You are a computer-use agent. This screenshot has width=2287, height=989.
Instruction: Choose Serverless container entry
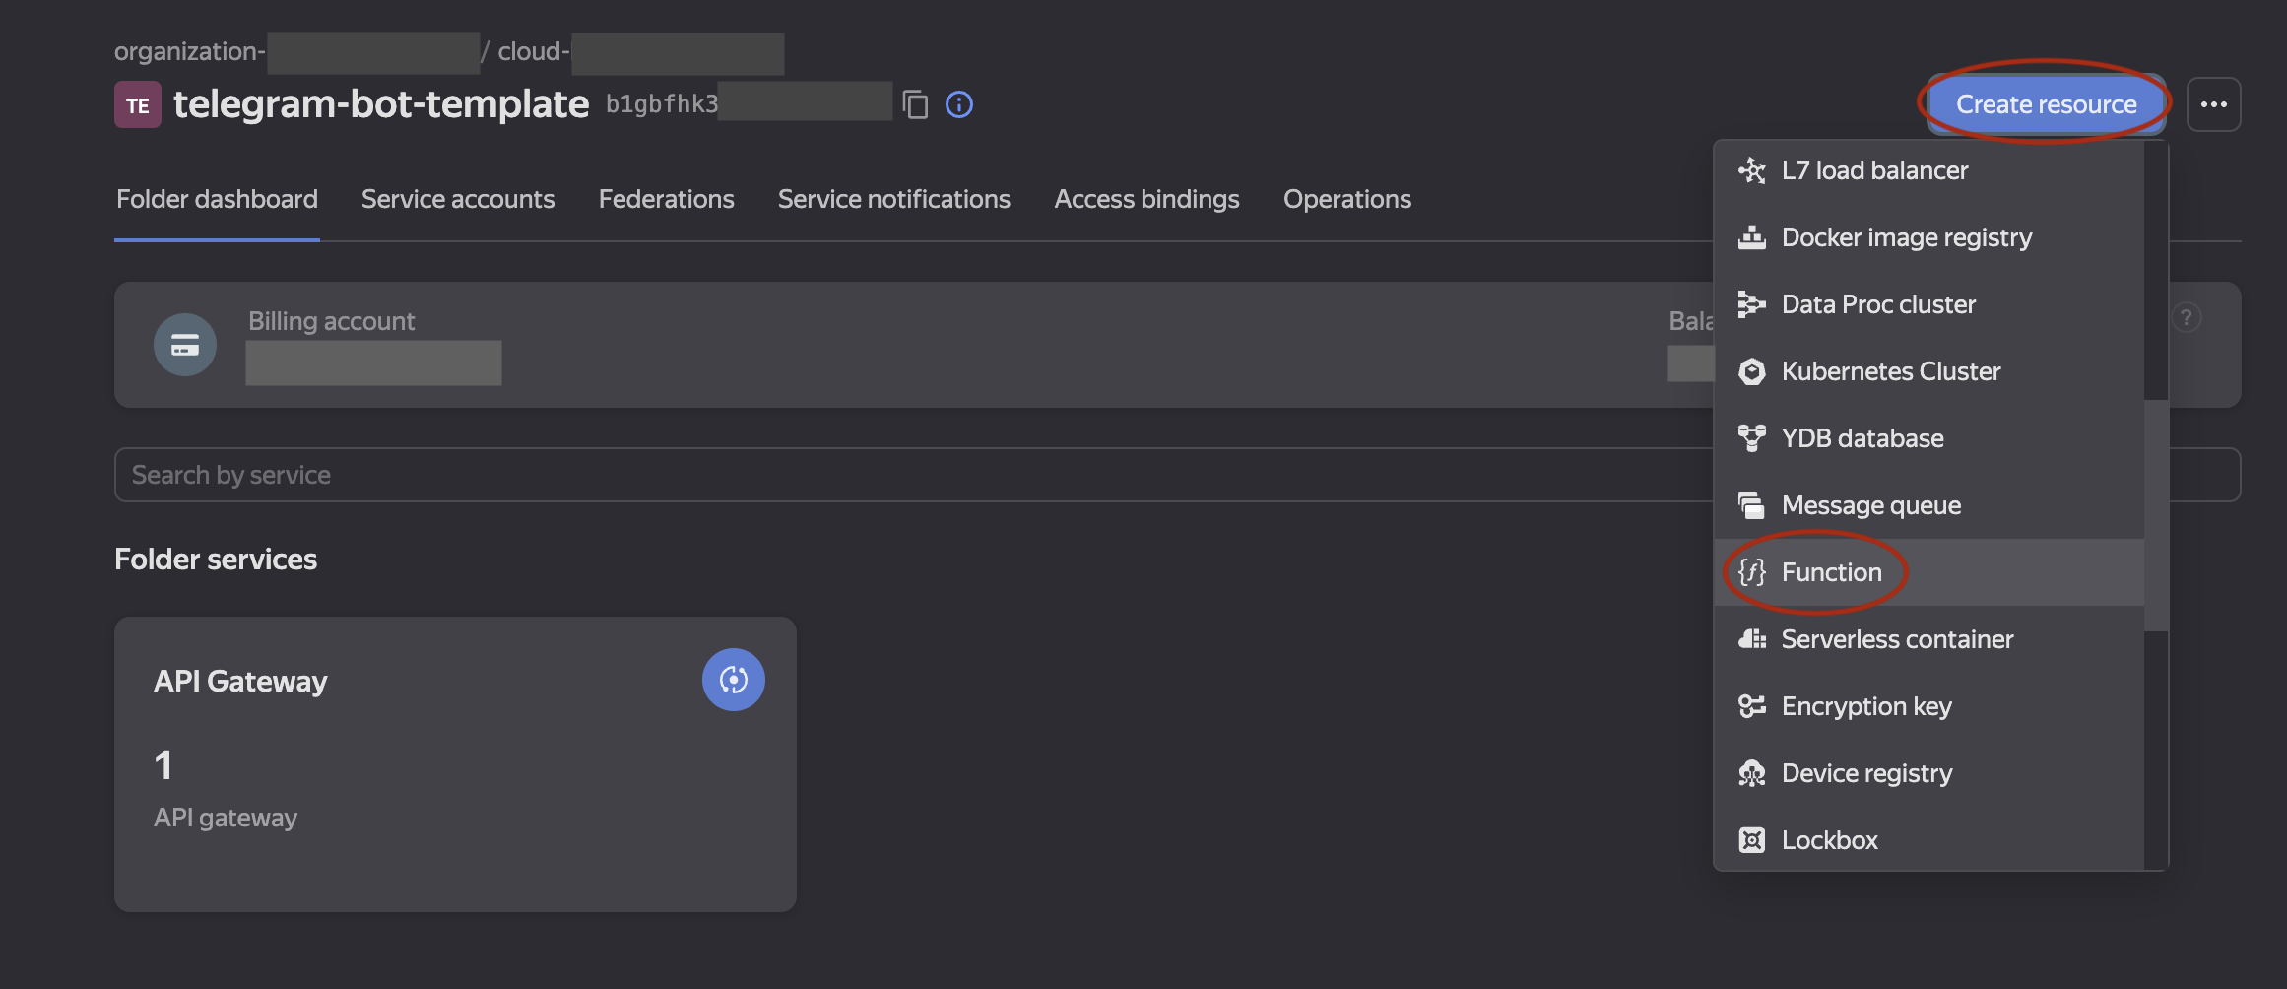click(x=1929, y=639)
